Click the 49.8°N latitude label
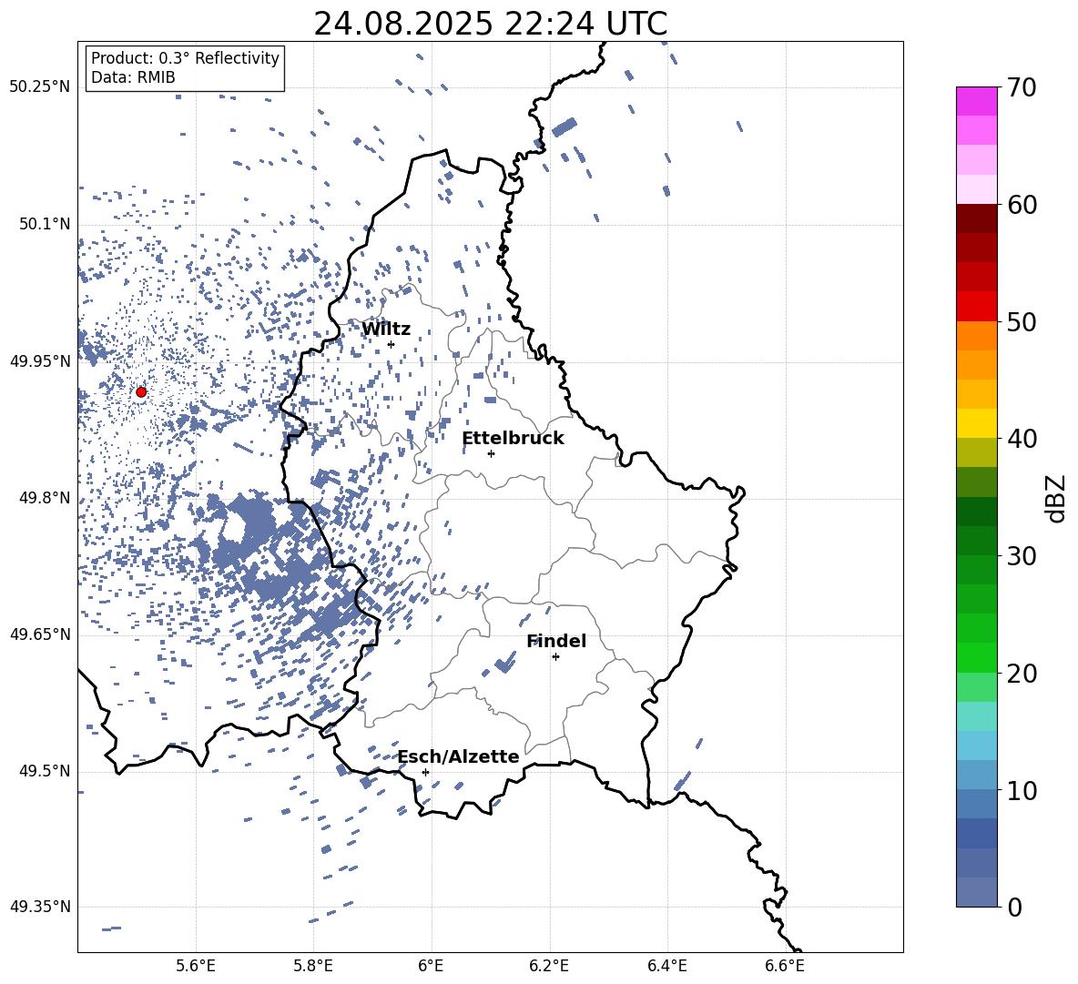This screenshot has height=984, width=1078. tap(44, 498)
